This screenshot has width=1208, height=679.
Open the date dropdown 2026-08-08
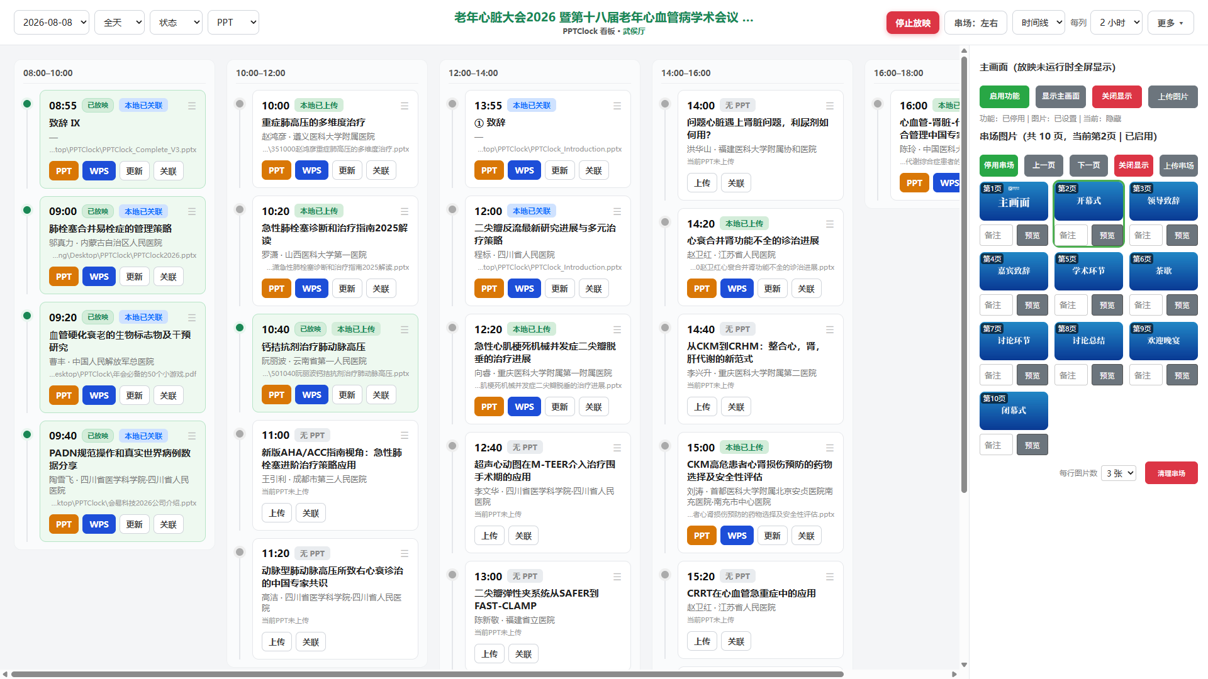[52, 23]
